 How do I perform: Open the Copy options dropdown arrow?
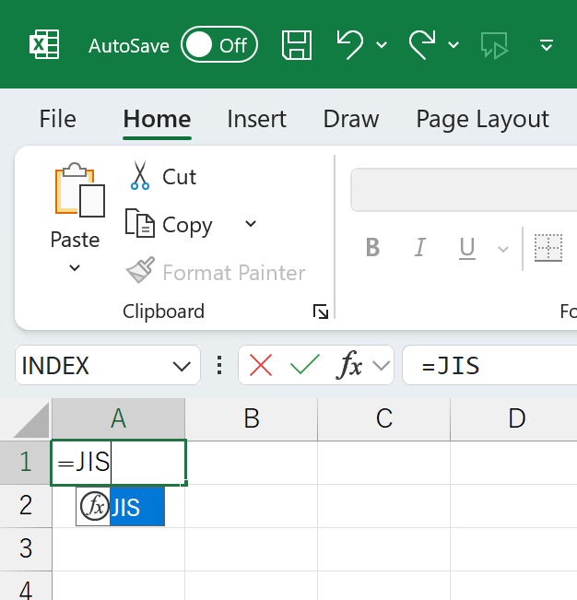coord(251,224)
